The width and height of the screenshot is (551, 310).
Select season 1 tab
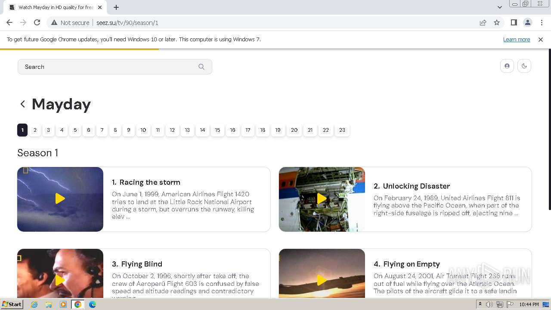(x=22, y=130)
